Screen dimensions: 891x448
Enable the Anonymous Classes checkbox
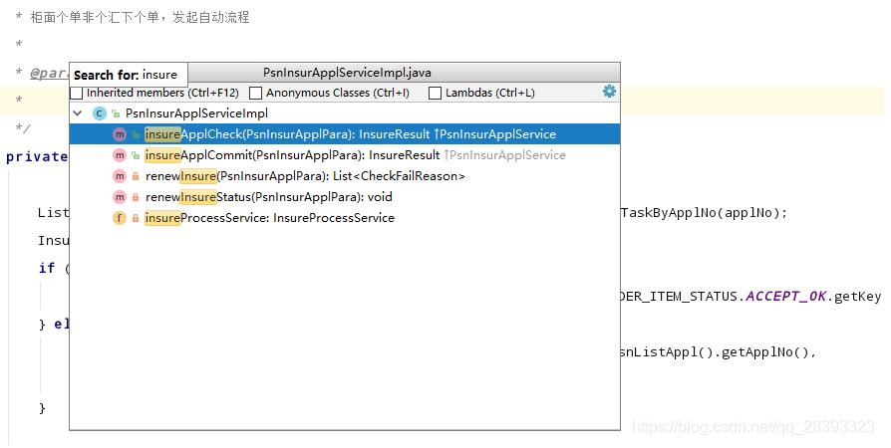pos(256,93)
